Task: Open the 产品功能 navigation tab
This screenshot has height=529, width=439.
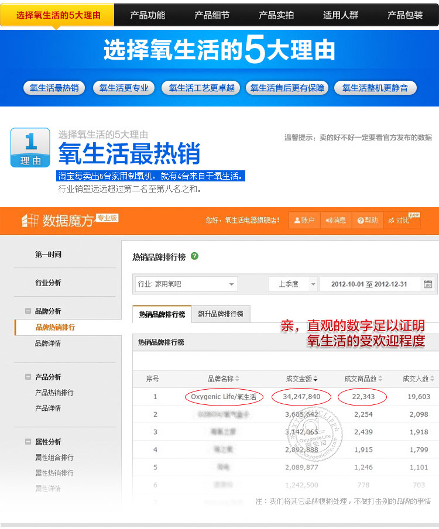Action: pos(148,15)
